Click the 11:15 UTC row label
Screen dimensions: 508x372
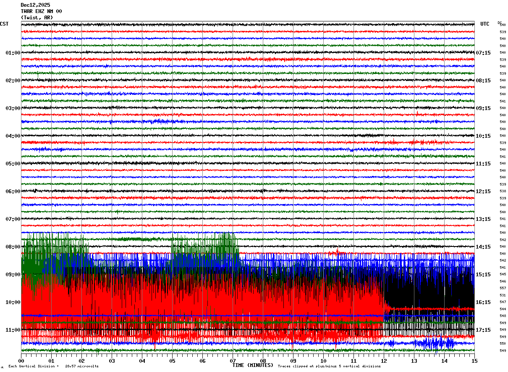(483, 164)
